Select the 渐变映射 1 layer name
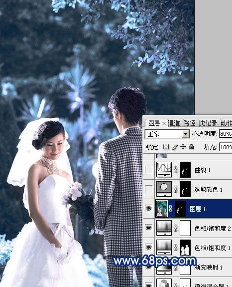This screenshot has width=232, height=287. point(208,268)
